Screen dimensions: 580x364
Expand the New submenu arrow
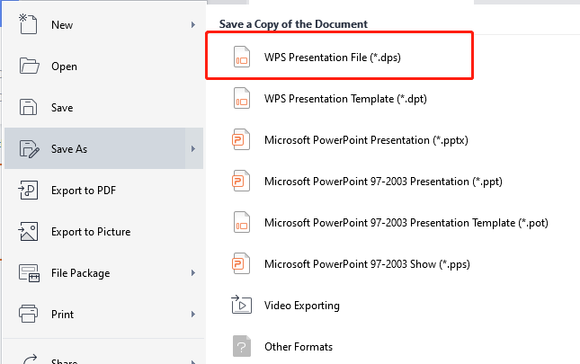click(193, 25)
